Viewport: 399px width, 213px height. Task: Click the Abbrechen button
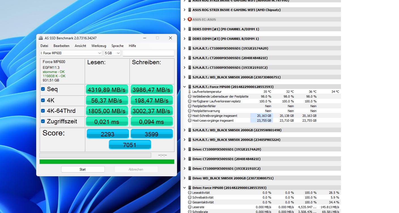coord(136,169)
